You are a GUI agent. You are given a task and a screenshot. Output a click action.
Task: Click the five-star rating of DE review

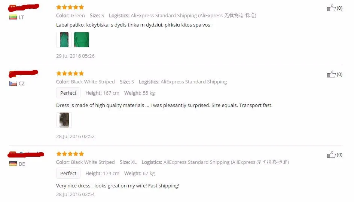(70, 154)
